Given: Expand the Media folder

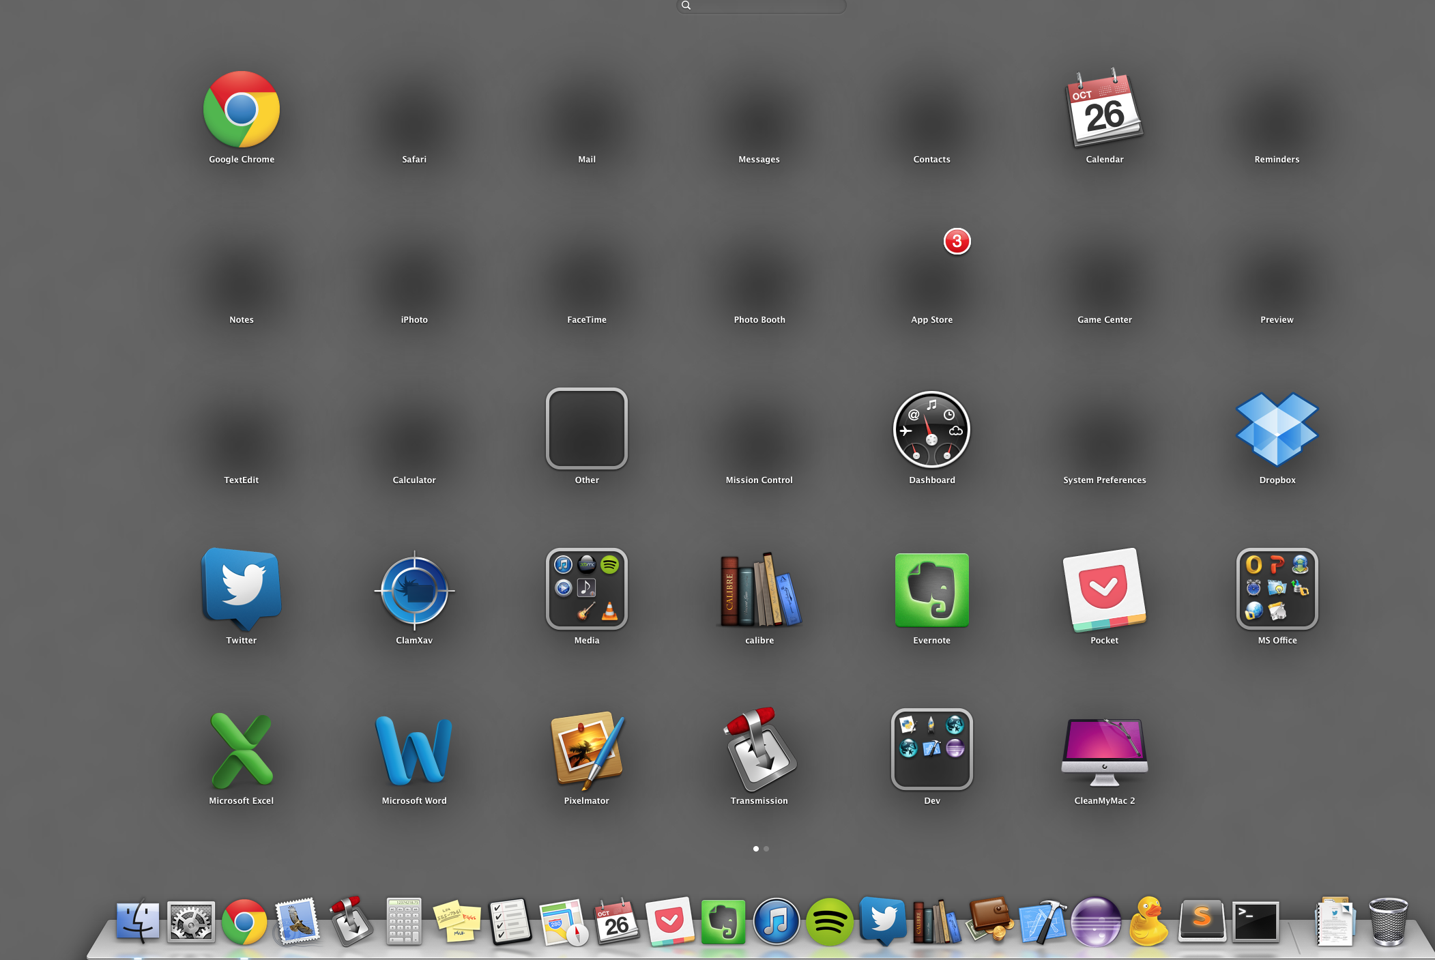Looking at the screenshot, I should pyautogui.click(x=587, y=590).
